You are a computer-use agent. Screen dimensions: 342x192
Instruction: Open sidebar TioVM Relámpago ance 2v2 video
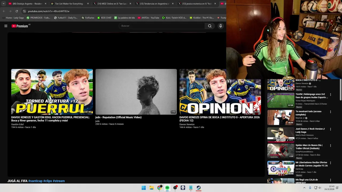tap(312, 96)
